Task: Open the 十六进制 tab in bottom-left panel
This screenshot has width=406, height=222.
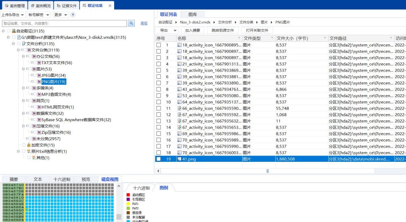Action: click(62, 179)
